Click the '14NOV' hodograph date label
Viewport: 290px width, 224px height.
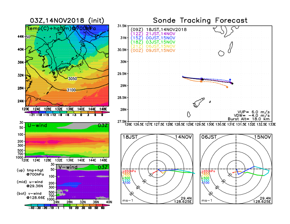pyautogui.click(x=183, y=137)
